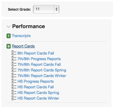Click the green 1 badge next to Transcripts
The image size is (113, 107).
(x=9, y=36)
